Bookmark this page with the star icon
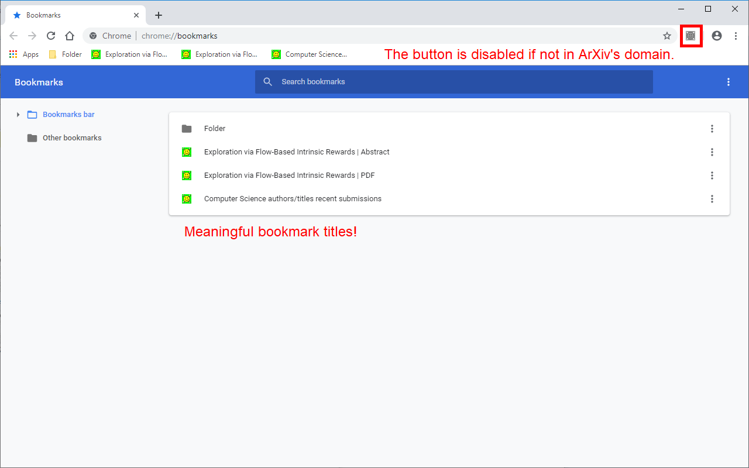 click(667, 36)
